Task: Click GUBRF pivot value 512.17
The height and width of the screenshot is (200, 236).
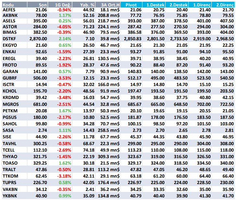Action: pos(135,78)
